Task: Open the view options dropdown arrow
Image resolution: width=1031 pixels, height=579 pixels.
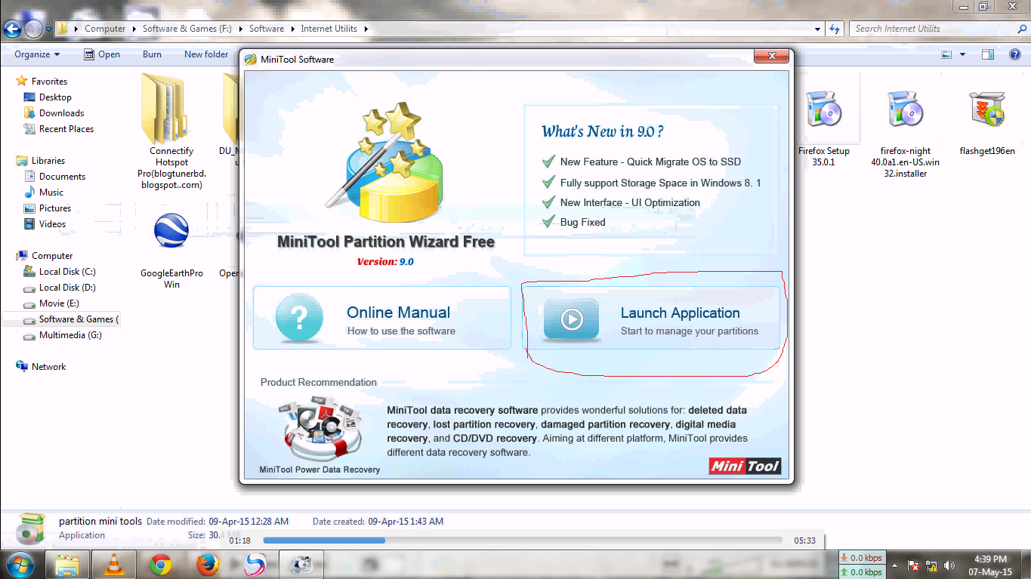Action: coord(962,54)
